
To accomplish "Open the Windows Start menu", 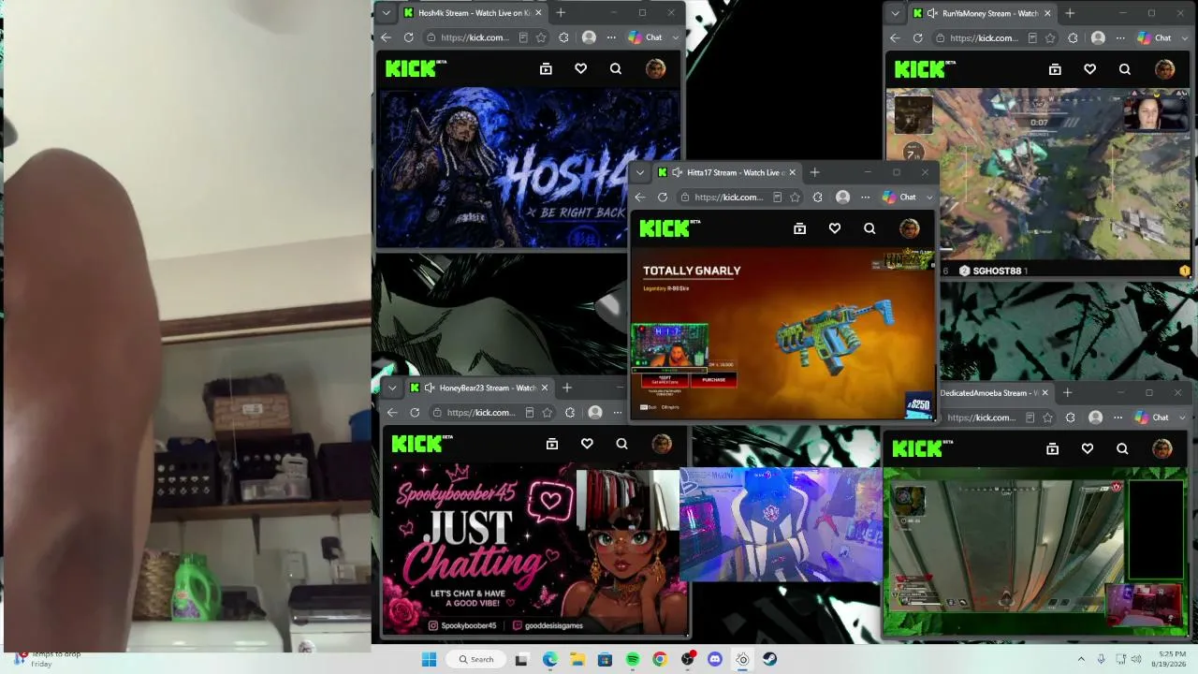I will (429, 659).
